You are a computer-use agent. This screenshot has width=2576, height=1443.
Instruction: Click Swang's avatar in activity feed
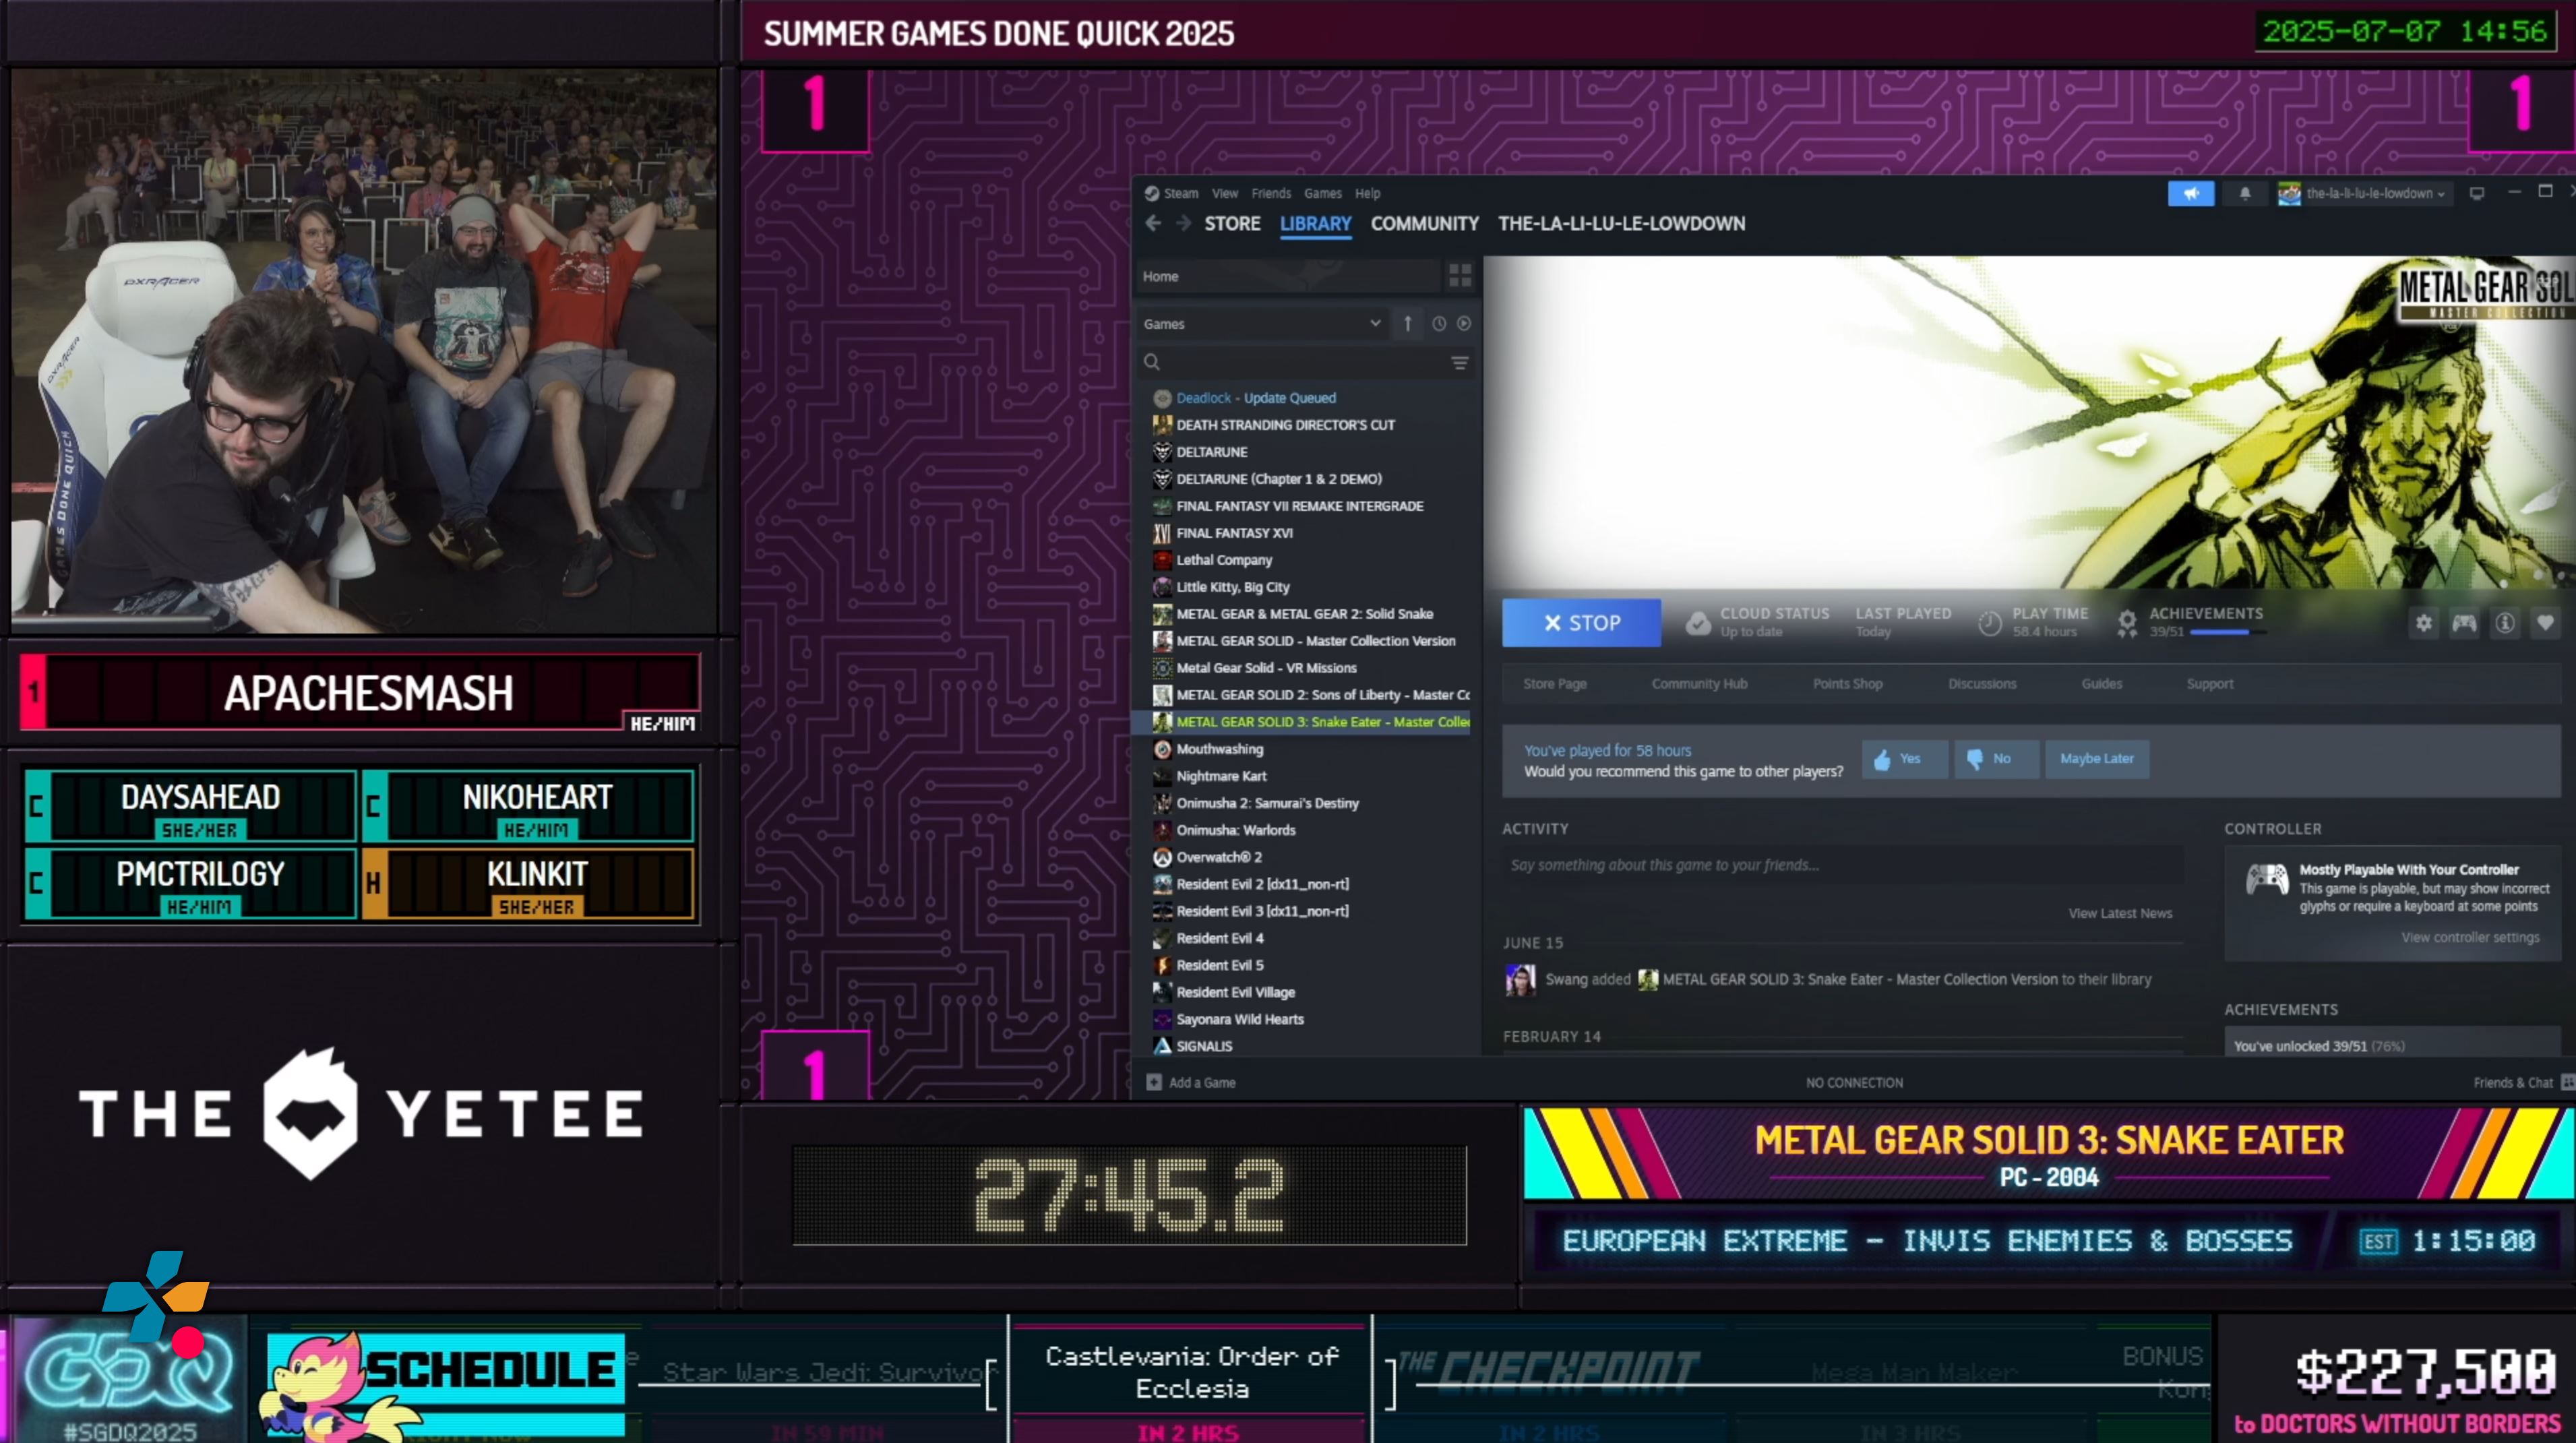point(1520,980)
